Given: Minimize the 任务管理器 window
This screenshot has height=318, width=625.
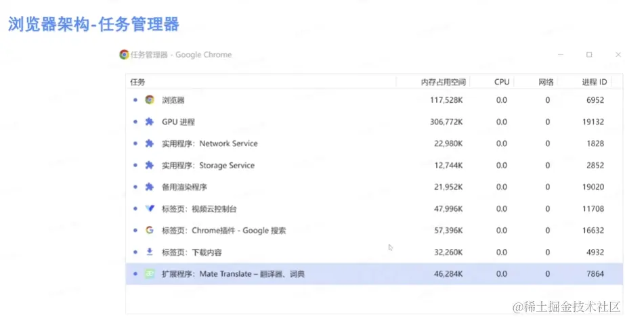Looking at the screenshot, I should [561, 55].
